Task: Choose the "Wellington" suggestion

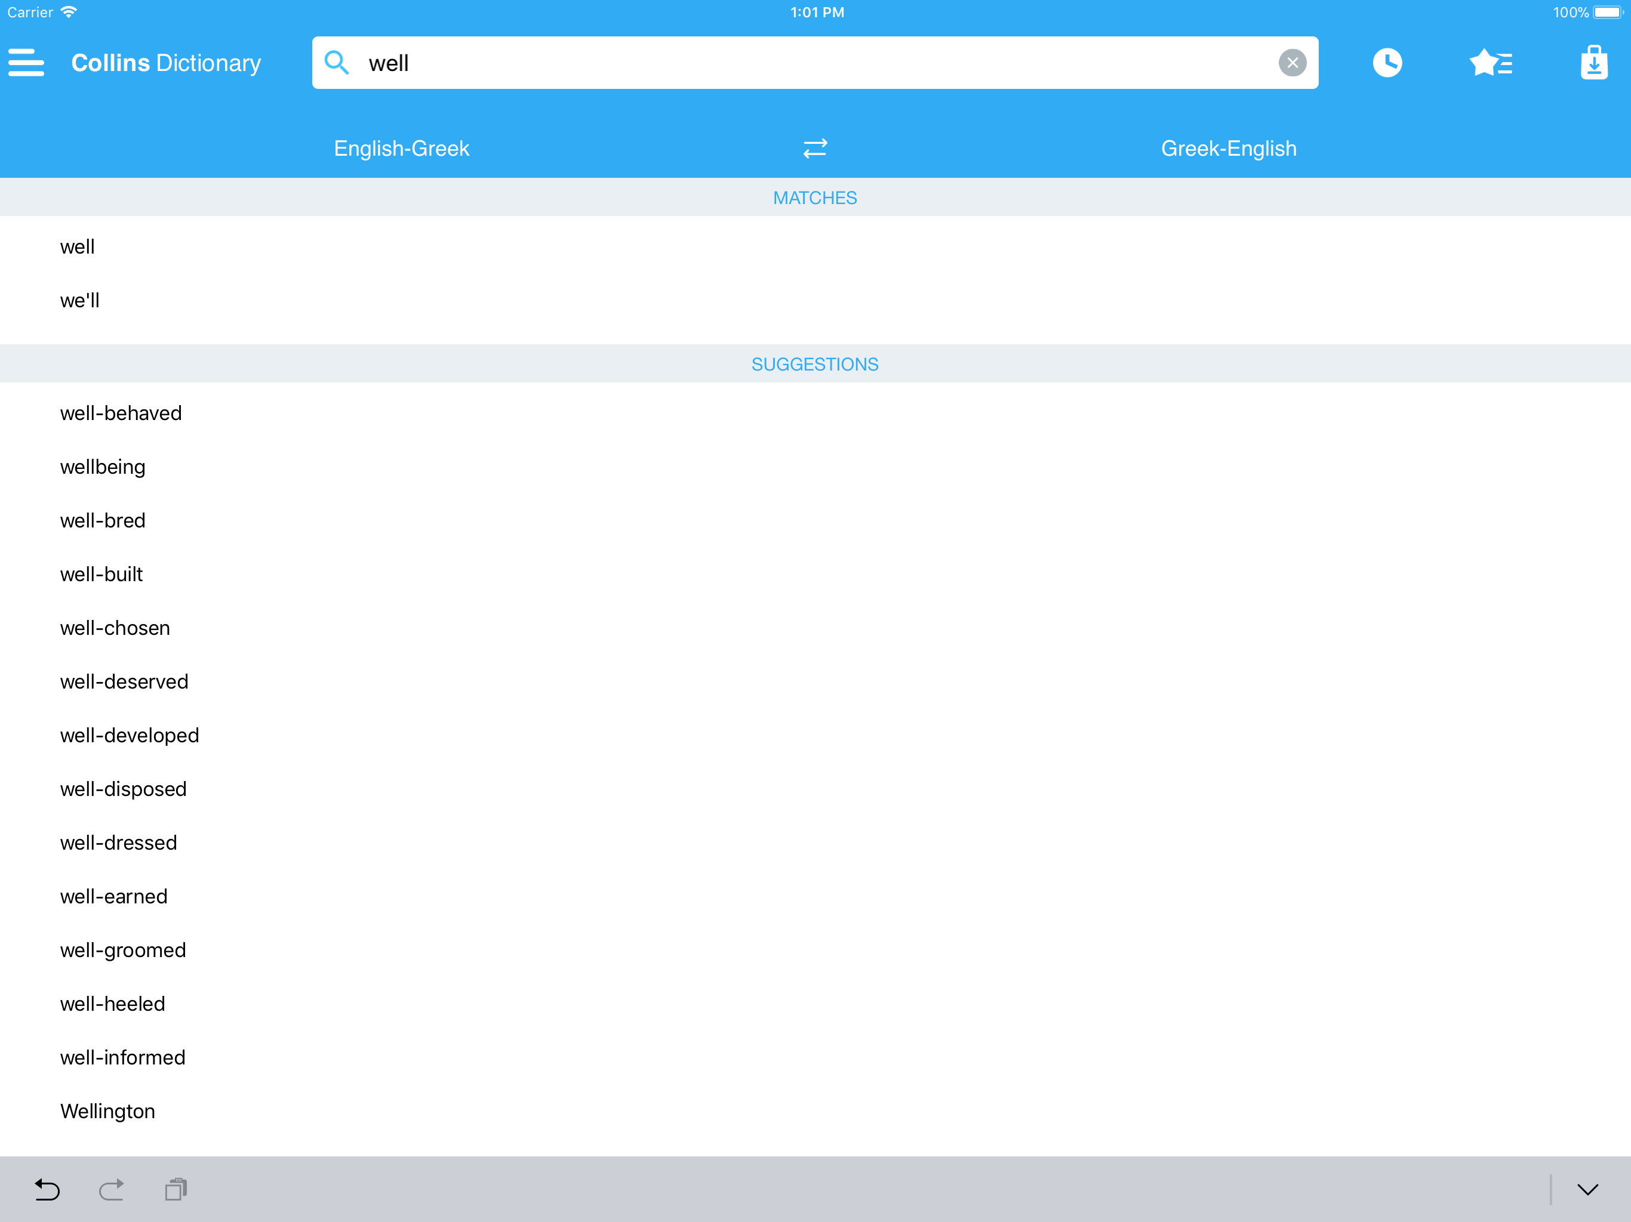Action: (107, 1112)
